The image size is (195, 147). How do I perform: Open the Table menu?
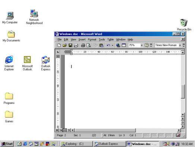click(x=110, y=39)
